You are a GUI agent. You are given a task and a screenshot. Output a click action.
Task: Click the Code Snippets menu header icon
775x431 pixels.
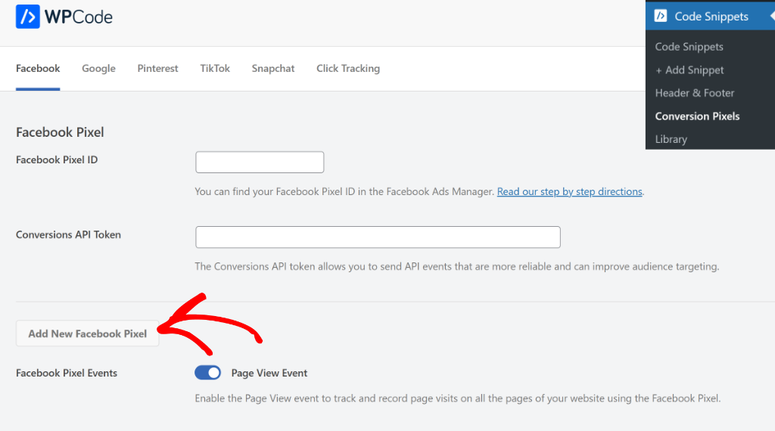point(660,16)
